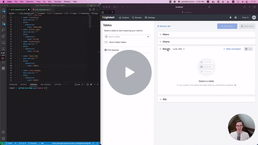Select the Pull requests table

127,50
